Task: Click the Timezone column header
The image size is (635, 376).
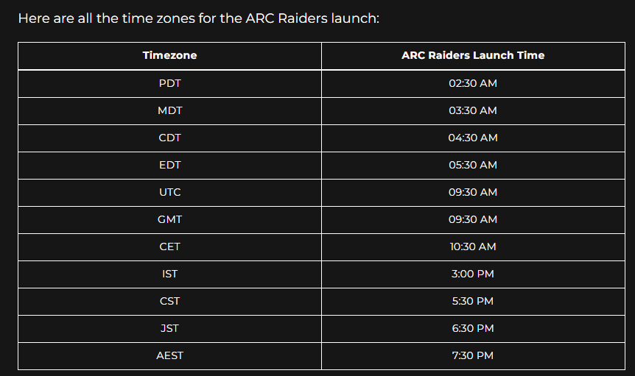Action: click(169, 55)
